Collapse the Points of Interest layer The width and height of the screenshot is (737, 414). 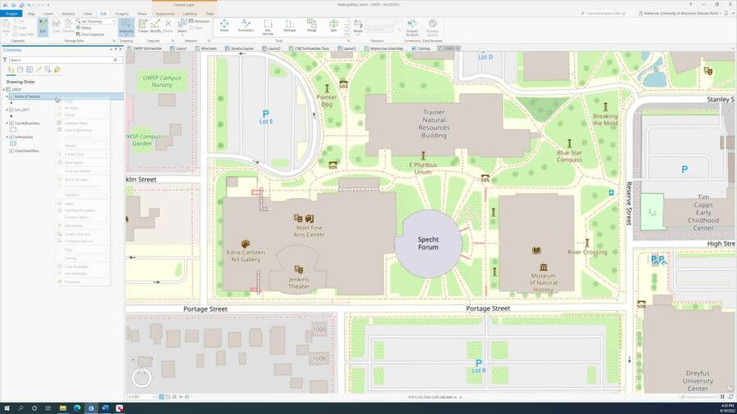click(7, 97)
